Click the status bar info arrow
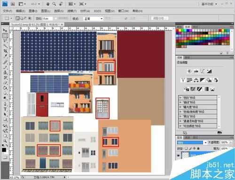 [64, 177]
